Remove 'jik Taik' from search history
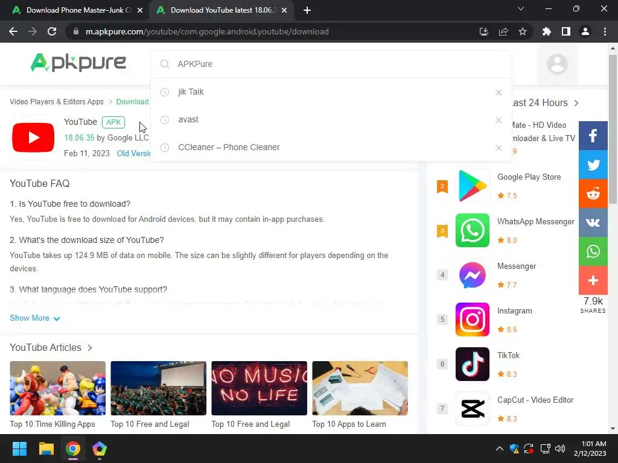Screen dimensions: 618x463 (x=499, y=92)
